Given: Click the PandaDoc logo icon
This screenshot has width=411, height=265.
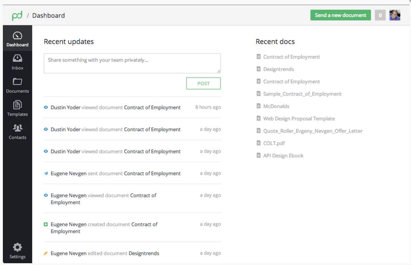Looking at the screenshot, I should click(x=17, y=15).
